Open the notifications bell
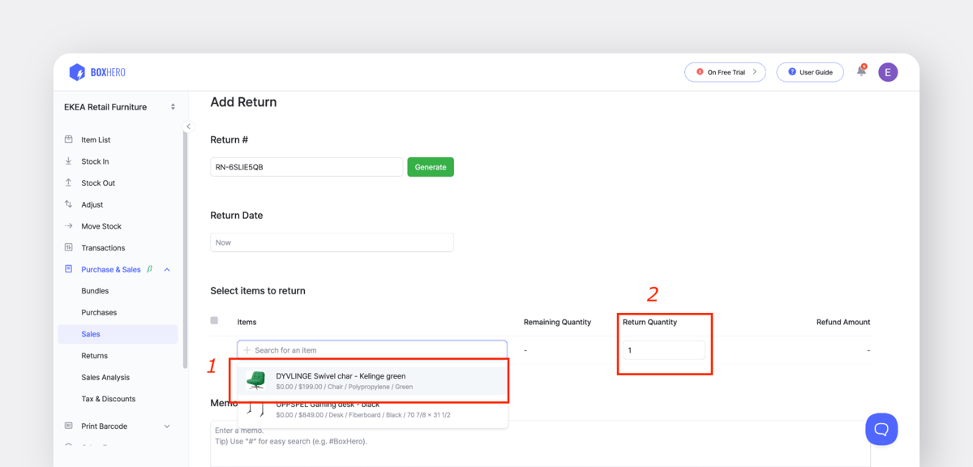The image size is (973, 467). [861, 71]
